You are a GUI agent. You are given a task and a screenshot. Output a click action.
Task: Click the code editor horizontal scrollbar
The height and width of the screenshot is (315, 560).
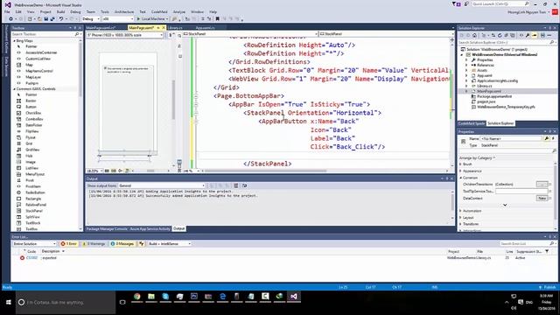tap(265, 171)
